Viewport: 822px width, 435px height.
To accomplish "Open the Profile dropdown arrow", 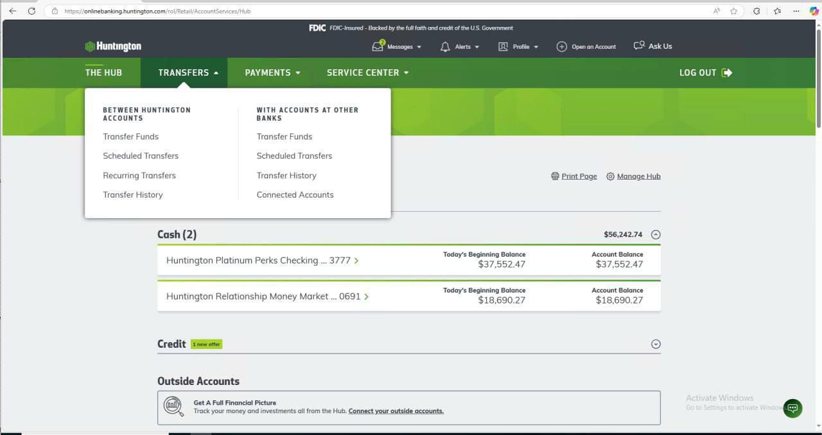I will pos(536,47).
